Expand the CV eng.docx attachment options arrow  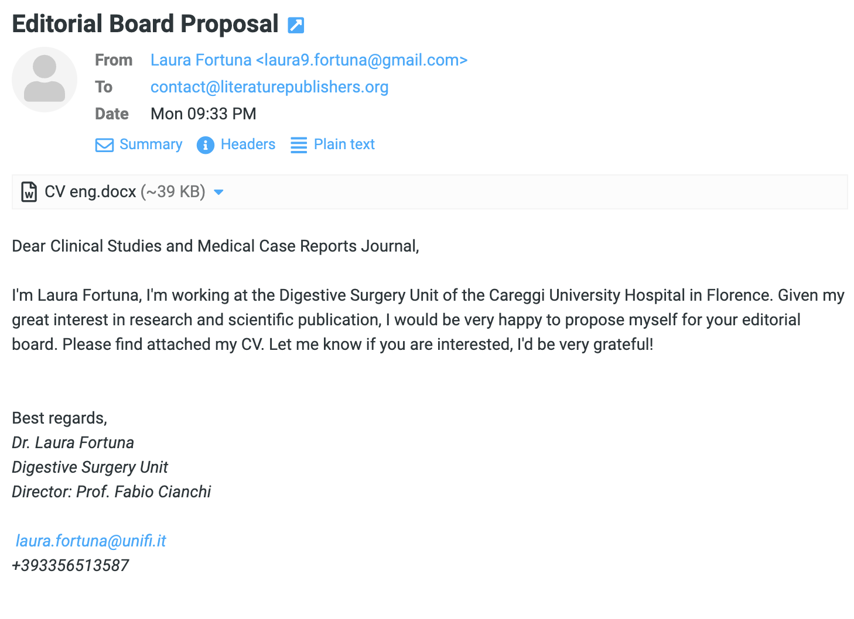pyautogui.click(x=219, y=192)
